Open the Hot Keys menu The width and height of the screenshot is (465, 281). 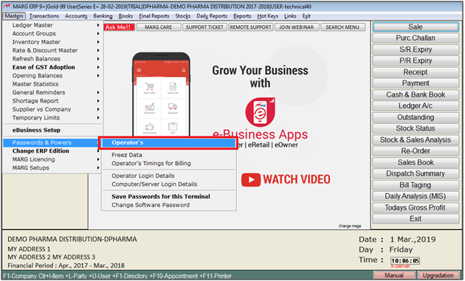267,16
